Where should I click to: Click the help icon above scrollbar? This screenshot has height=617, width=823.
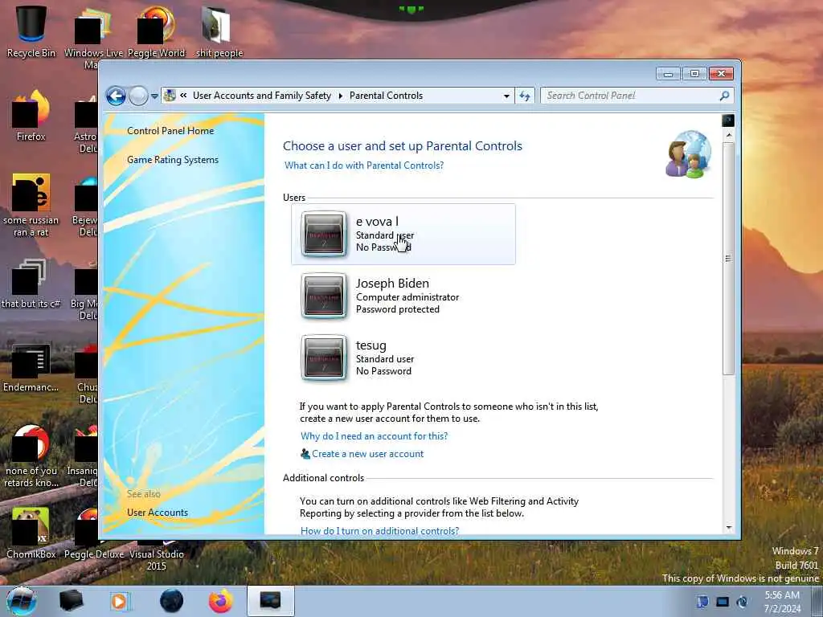(x=728, y=121)
